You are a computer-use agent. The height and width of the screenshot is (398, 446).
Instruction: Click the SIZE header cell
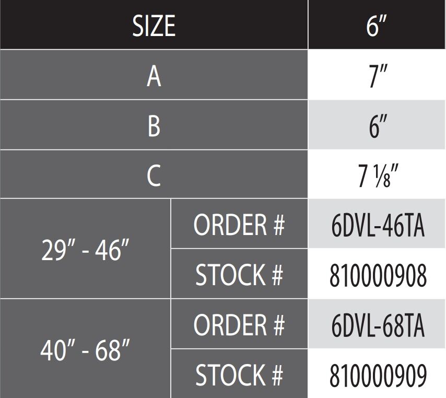(x=154, y=25)
